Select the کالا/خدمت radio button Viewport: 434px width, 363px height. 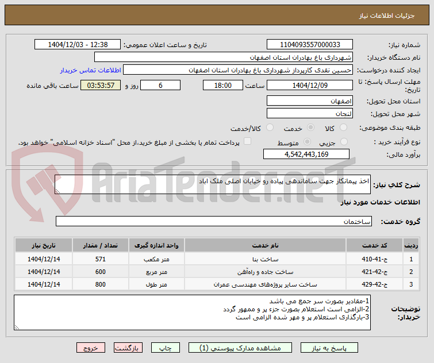(270, 128)
